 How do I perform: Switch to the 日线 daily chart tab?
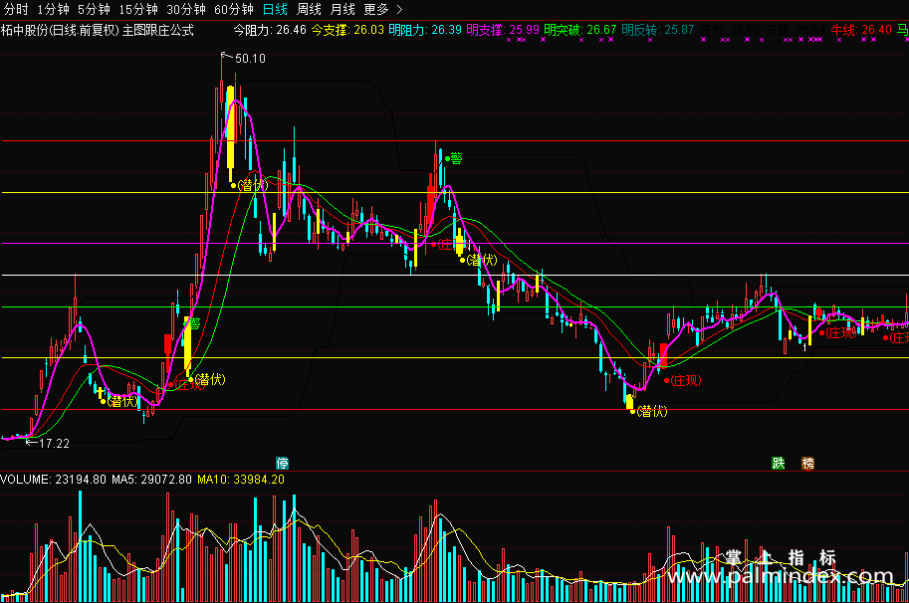click(275, 9)
